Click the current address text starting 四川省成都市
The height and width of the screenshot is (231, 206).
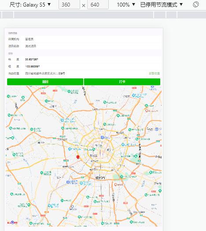point(45,73)
